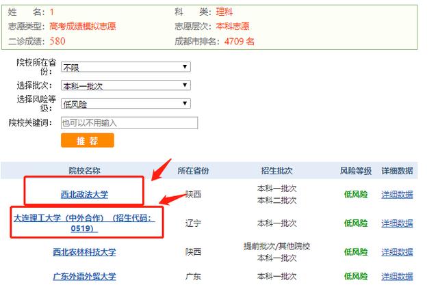Click 低风险 in the 西北政法大学 row
Screen dimensions: 438x287
356,194
